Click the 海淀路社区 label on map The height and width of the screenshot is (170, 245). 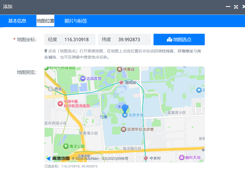click(x=132, y=149)
